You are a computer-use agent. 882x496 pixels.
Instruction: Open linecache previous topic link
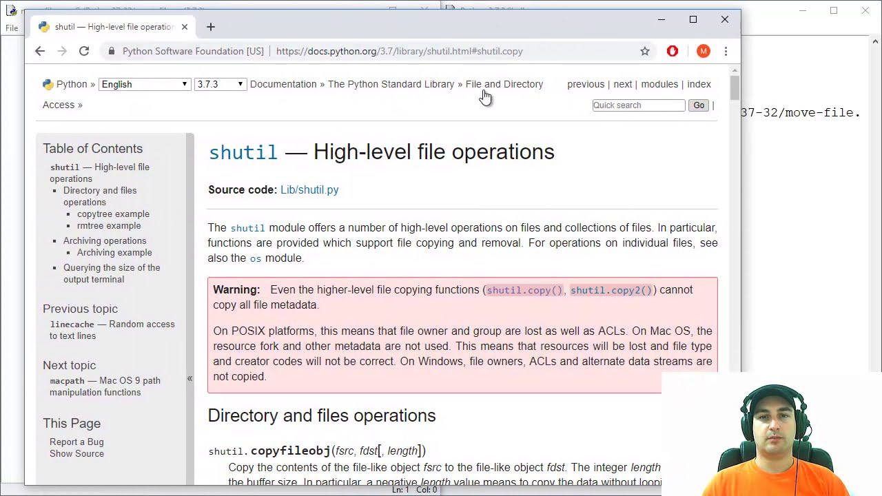pyautogui.click(x=112, y=330)
